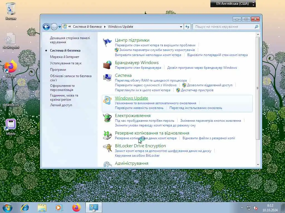Click Змінення параметрів кнопок живлення
Image resolution: width=285 pixels, height=213 pixels.
(211, 121)
